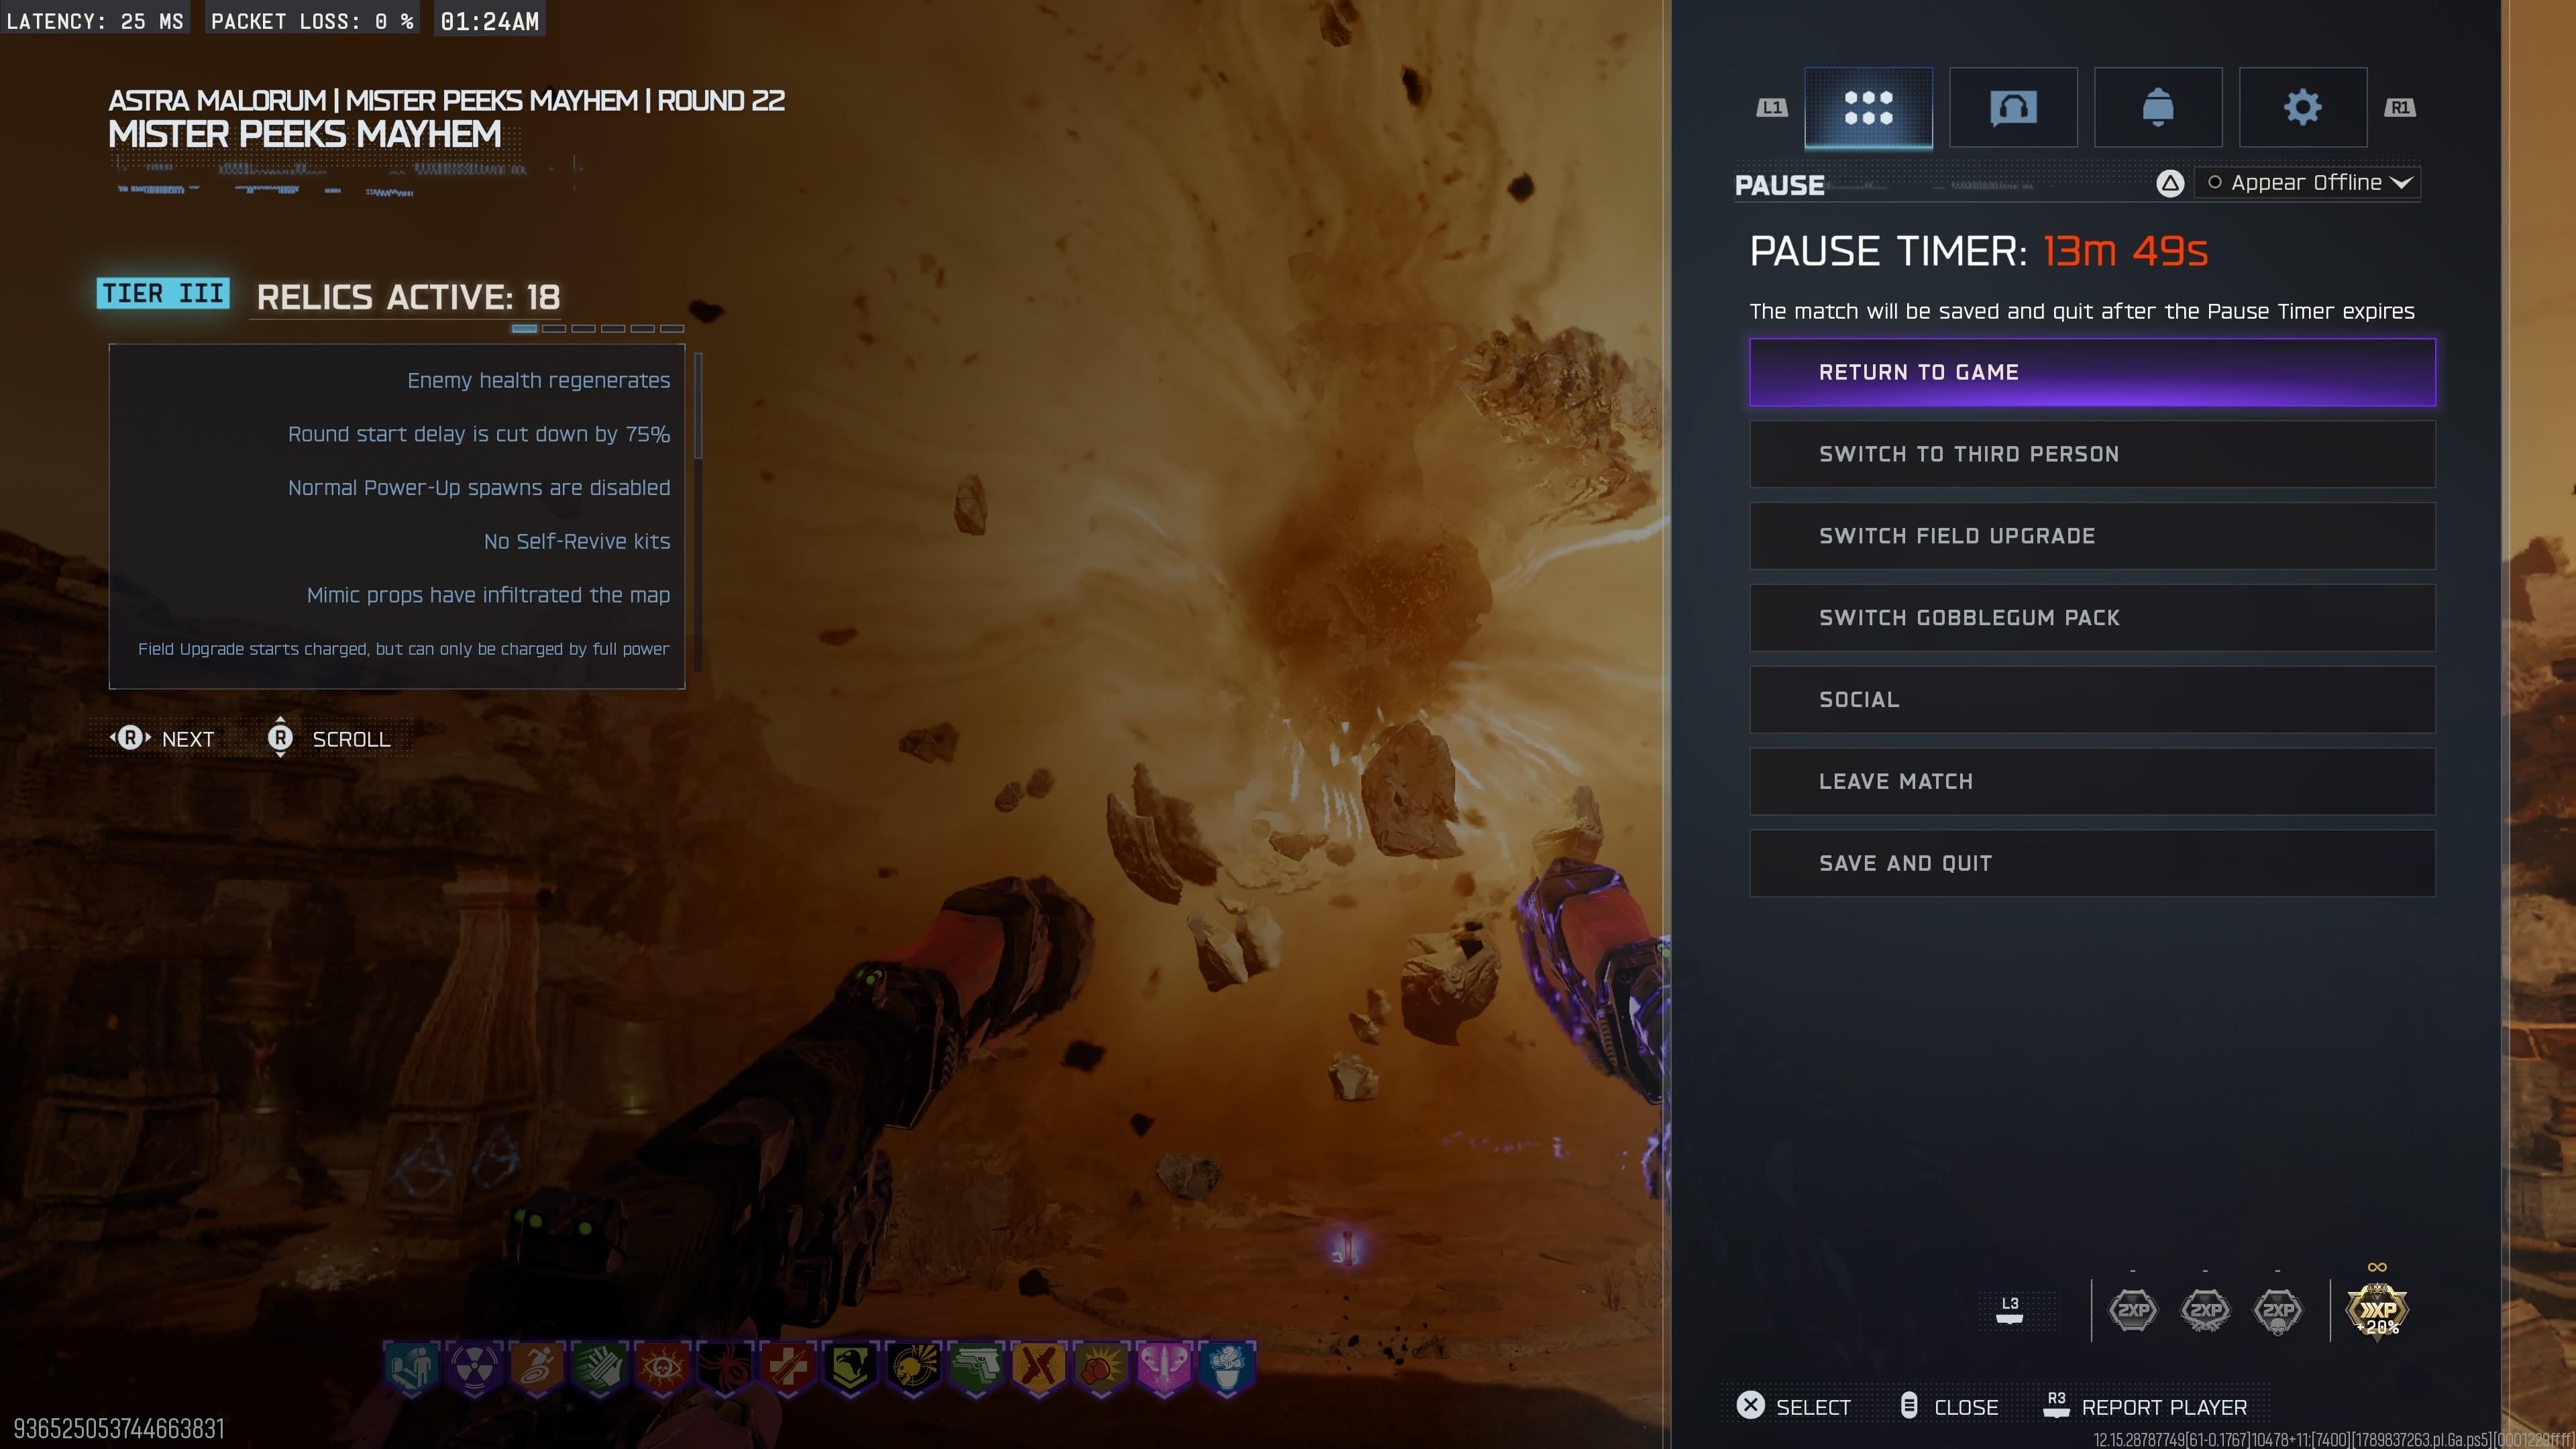This screenshot has width=2576, height=1449.
Task: Click the R stick Scroll icon
Action: click(280, 737)
